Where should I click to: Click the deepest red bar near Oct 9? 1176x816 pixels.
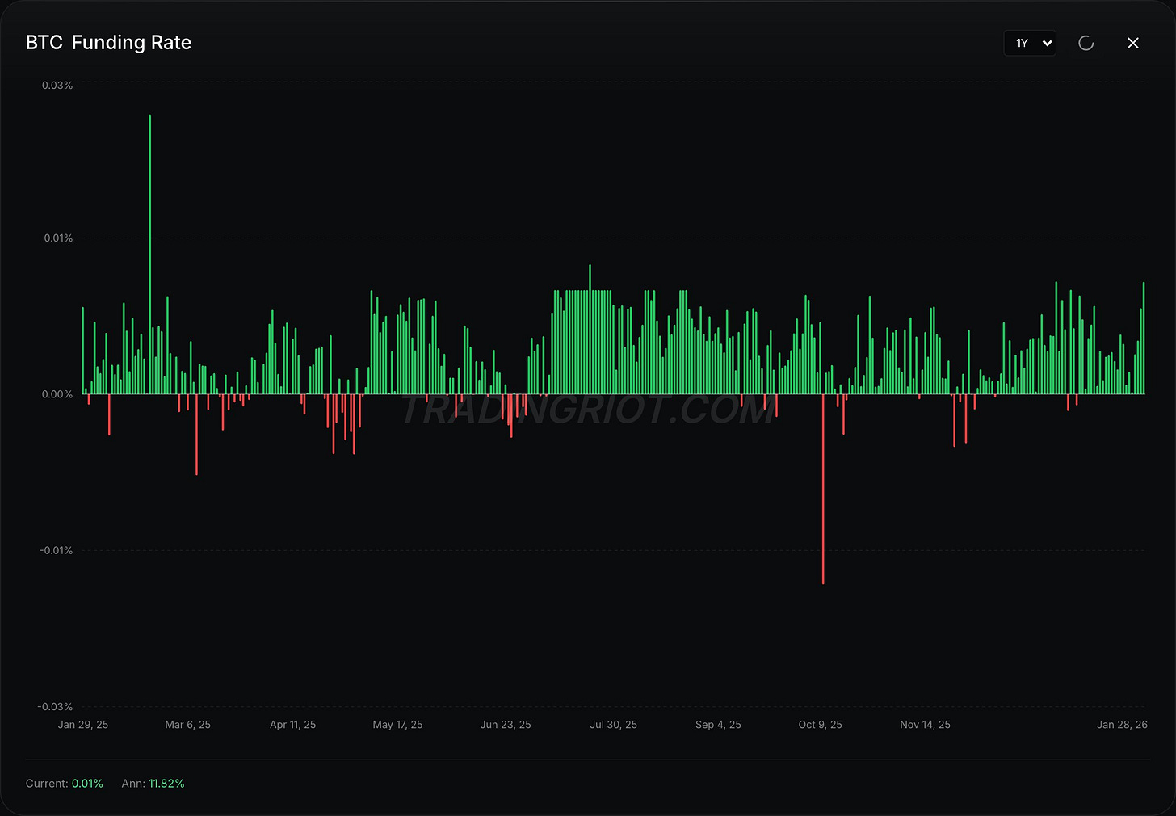pos(823,489)
